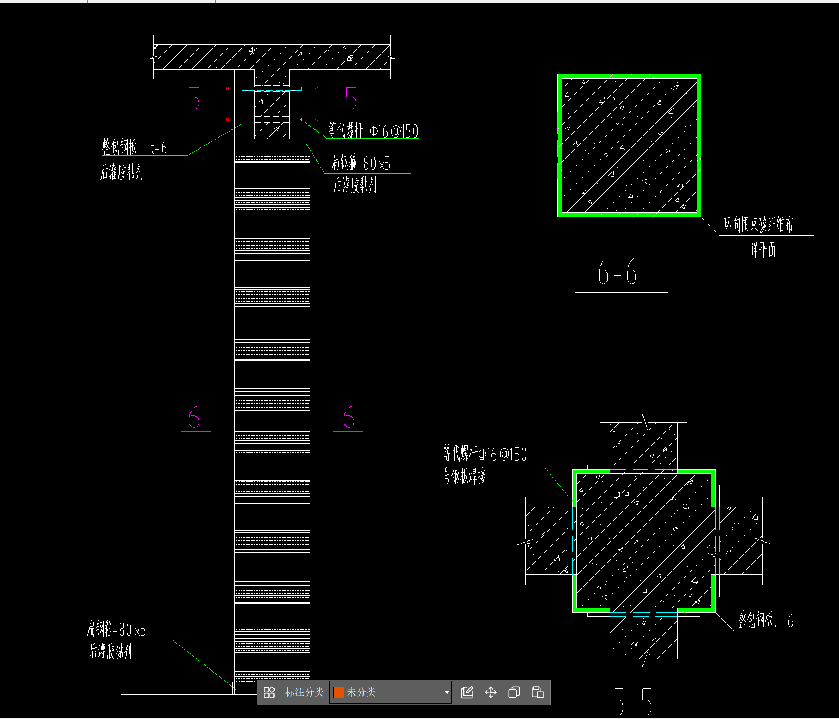Image resolution: width=839 pixels, height=719 pixels.
Task: Select the label 整包钢板t=6 near section 5-5
Action: click(x=765, y=620)
